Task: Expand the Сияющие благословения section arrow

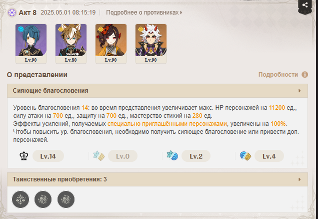Action: [299, 91]
